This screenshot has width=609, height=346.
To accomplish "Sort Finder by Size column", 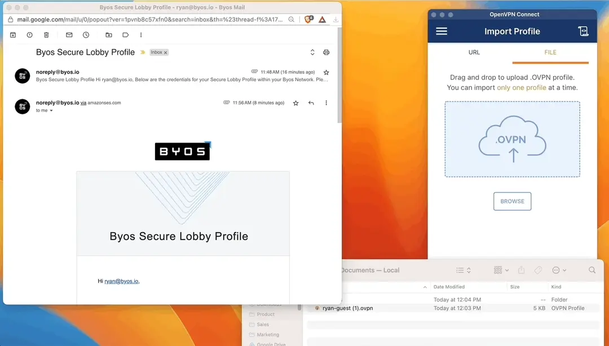I will (515, 287).
